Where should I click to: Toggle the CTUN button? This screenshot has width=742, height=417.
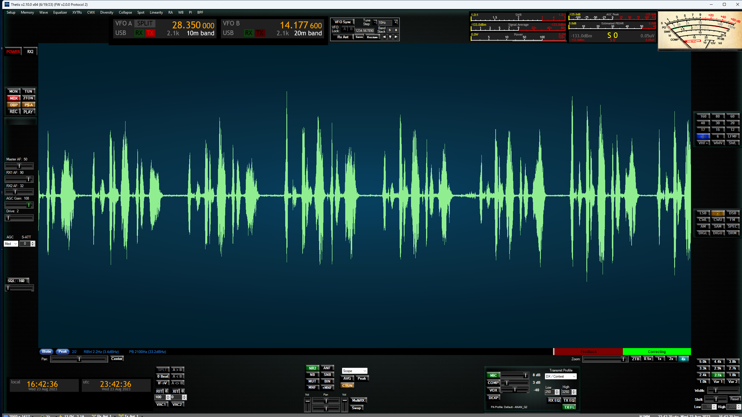click(x=347, y=386)
